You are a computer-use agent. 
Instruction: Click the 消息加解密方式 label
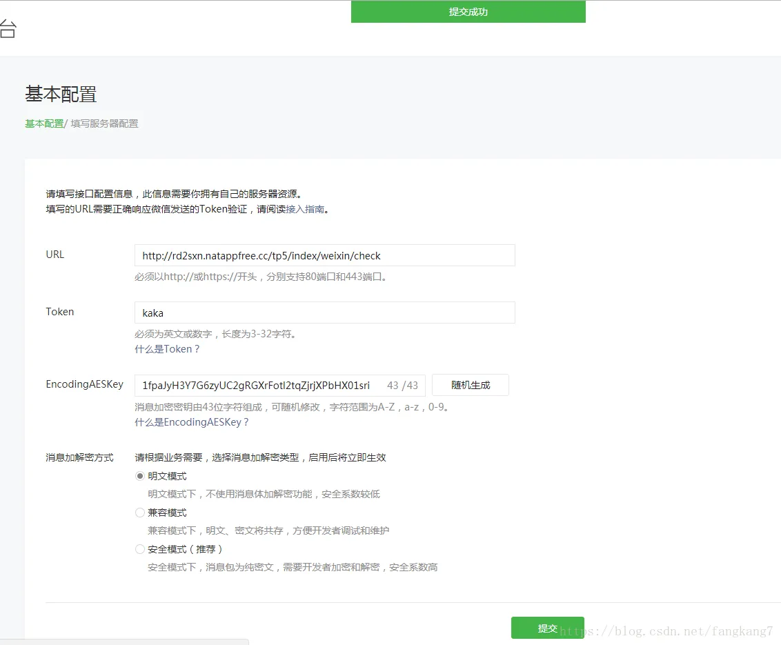coord(80,458)
